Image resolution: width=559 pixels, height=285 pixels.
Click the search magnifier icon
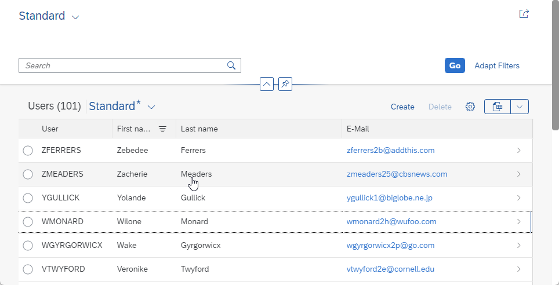231,65
